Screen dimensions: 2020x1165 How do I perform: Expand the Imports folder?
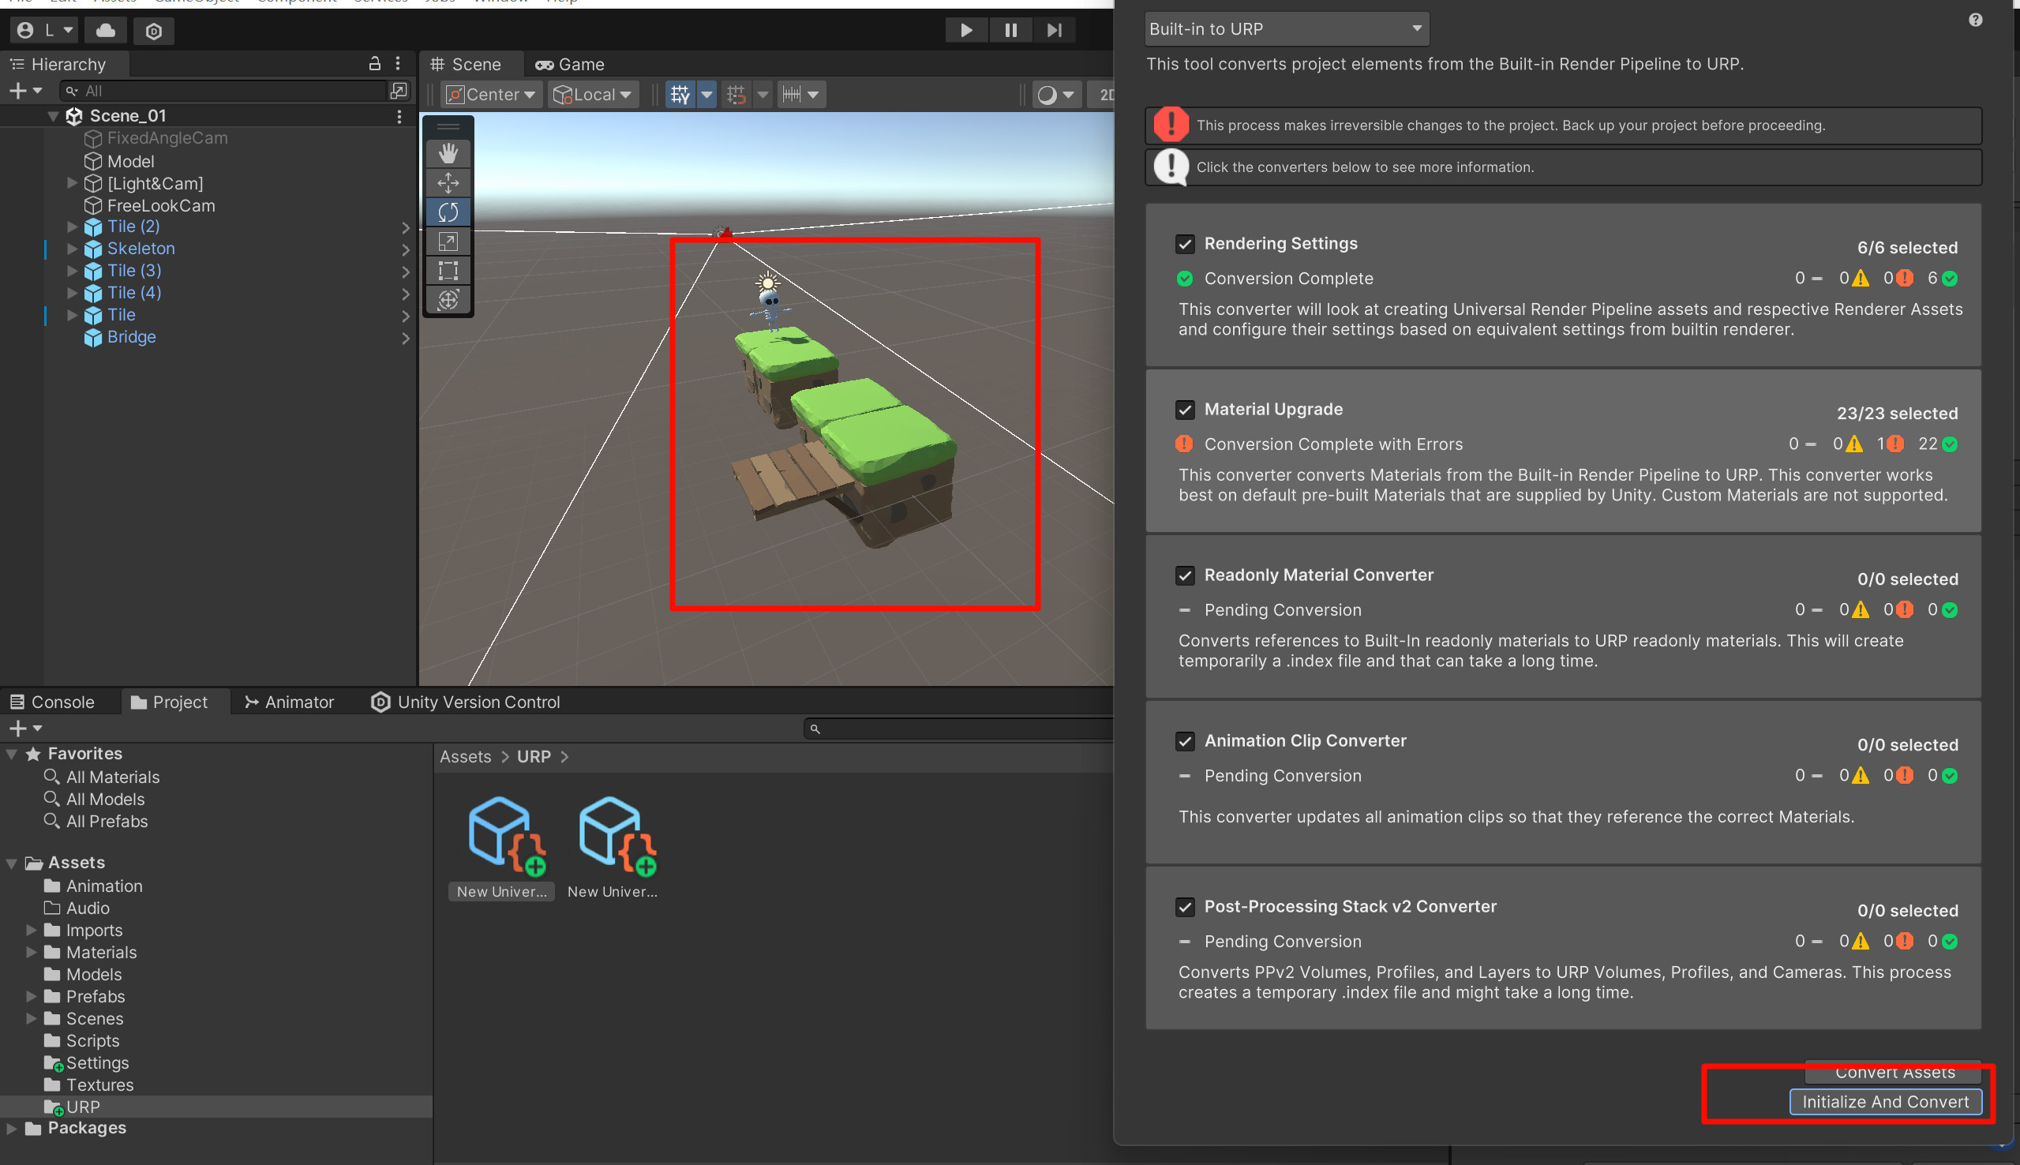pos(31,930)
